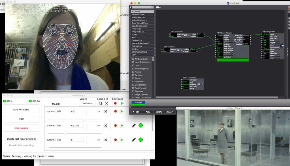Toggle recording for outputs-3 red circle
290x166 pixels.
click(116, 140)
